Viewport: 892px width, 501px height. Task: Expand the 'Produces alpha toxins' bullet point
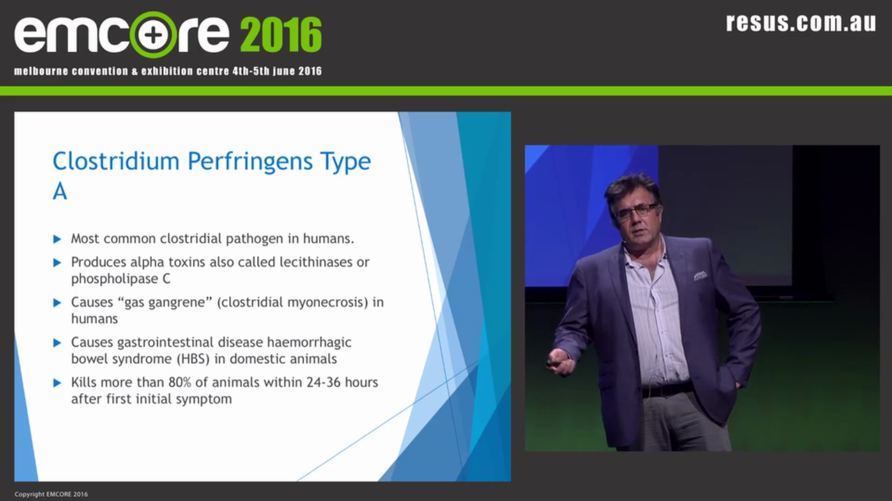(x=220, y=270)
